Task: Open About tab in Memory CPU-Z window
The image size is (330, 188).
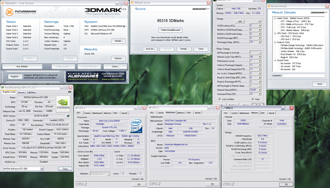Action: click(x=271, y=113)
